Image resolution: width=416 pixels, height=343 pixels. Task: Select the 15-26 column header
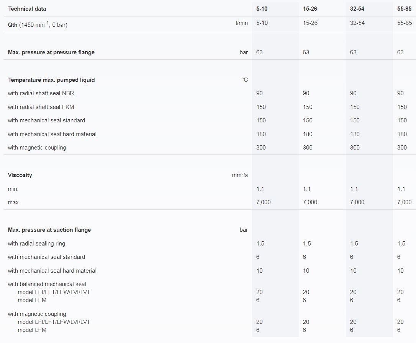click(310, 9)
